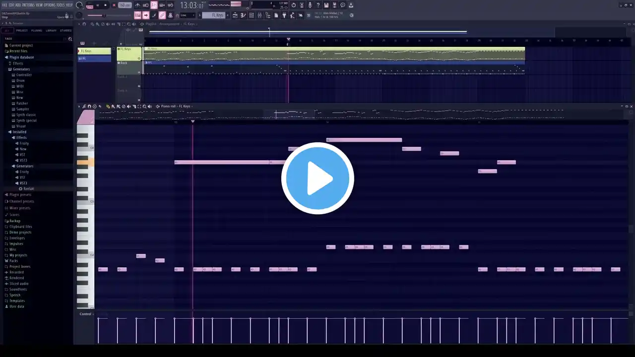Open the PATTERNS menu
Screen dimensions: 635x357
(28, 5)
